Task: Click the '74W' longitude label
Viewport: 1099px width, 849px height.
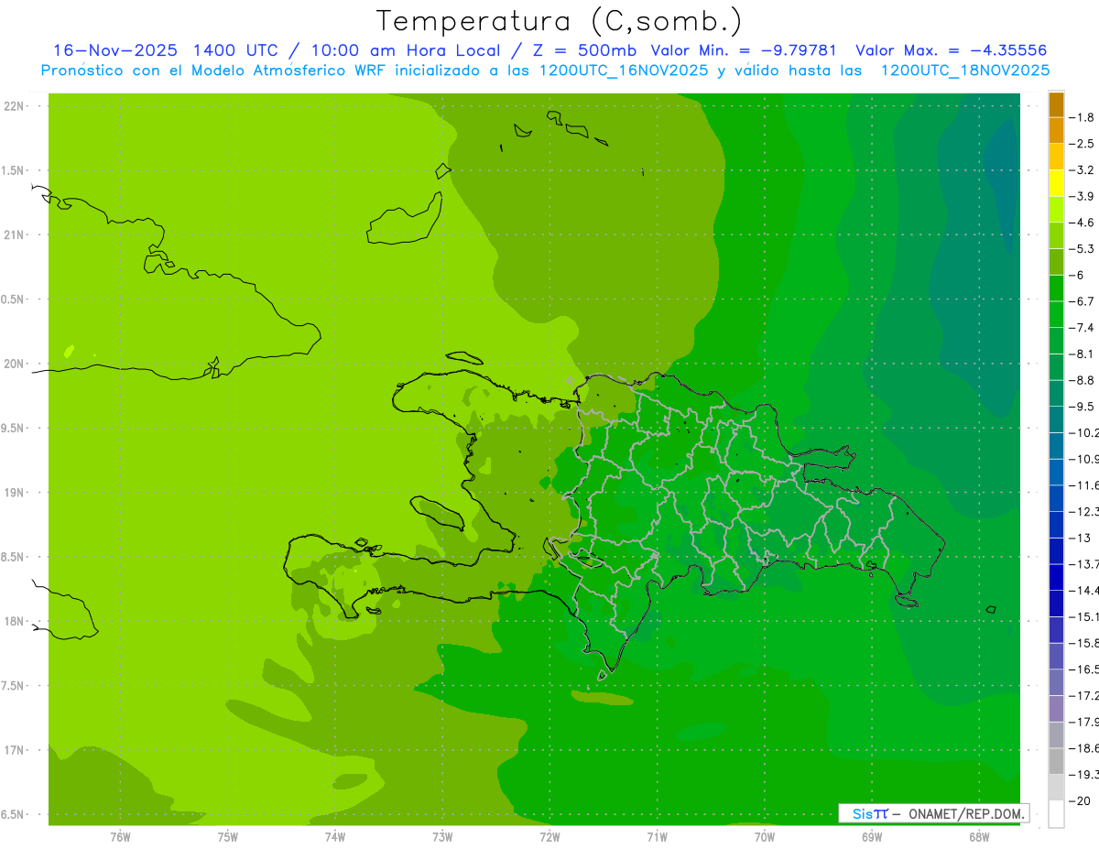Action: [335, 838]
